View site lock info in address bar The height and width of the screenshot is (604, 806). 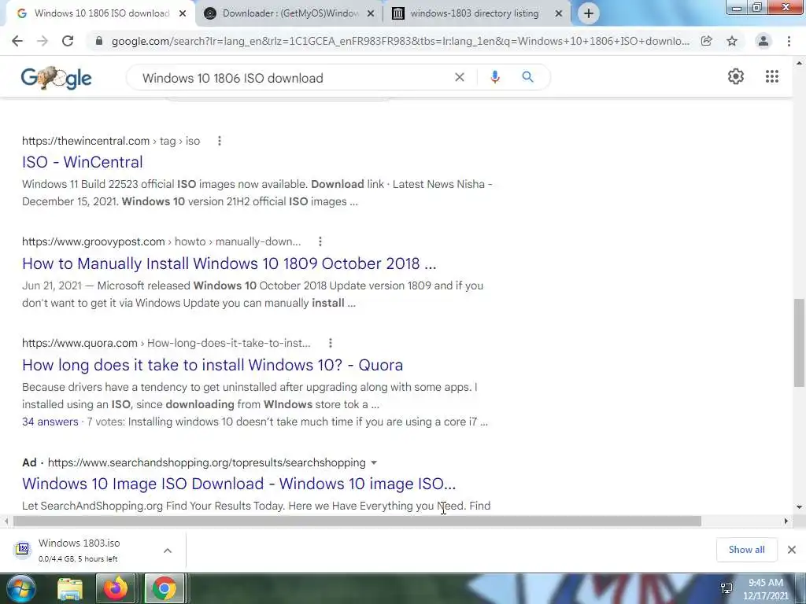tap(99, 41)
